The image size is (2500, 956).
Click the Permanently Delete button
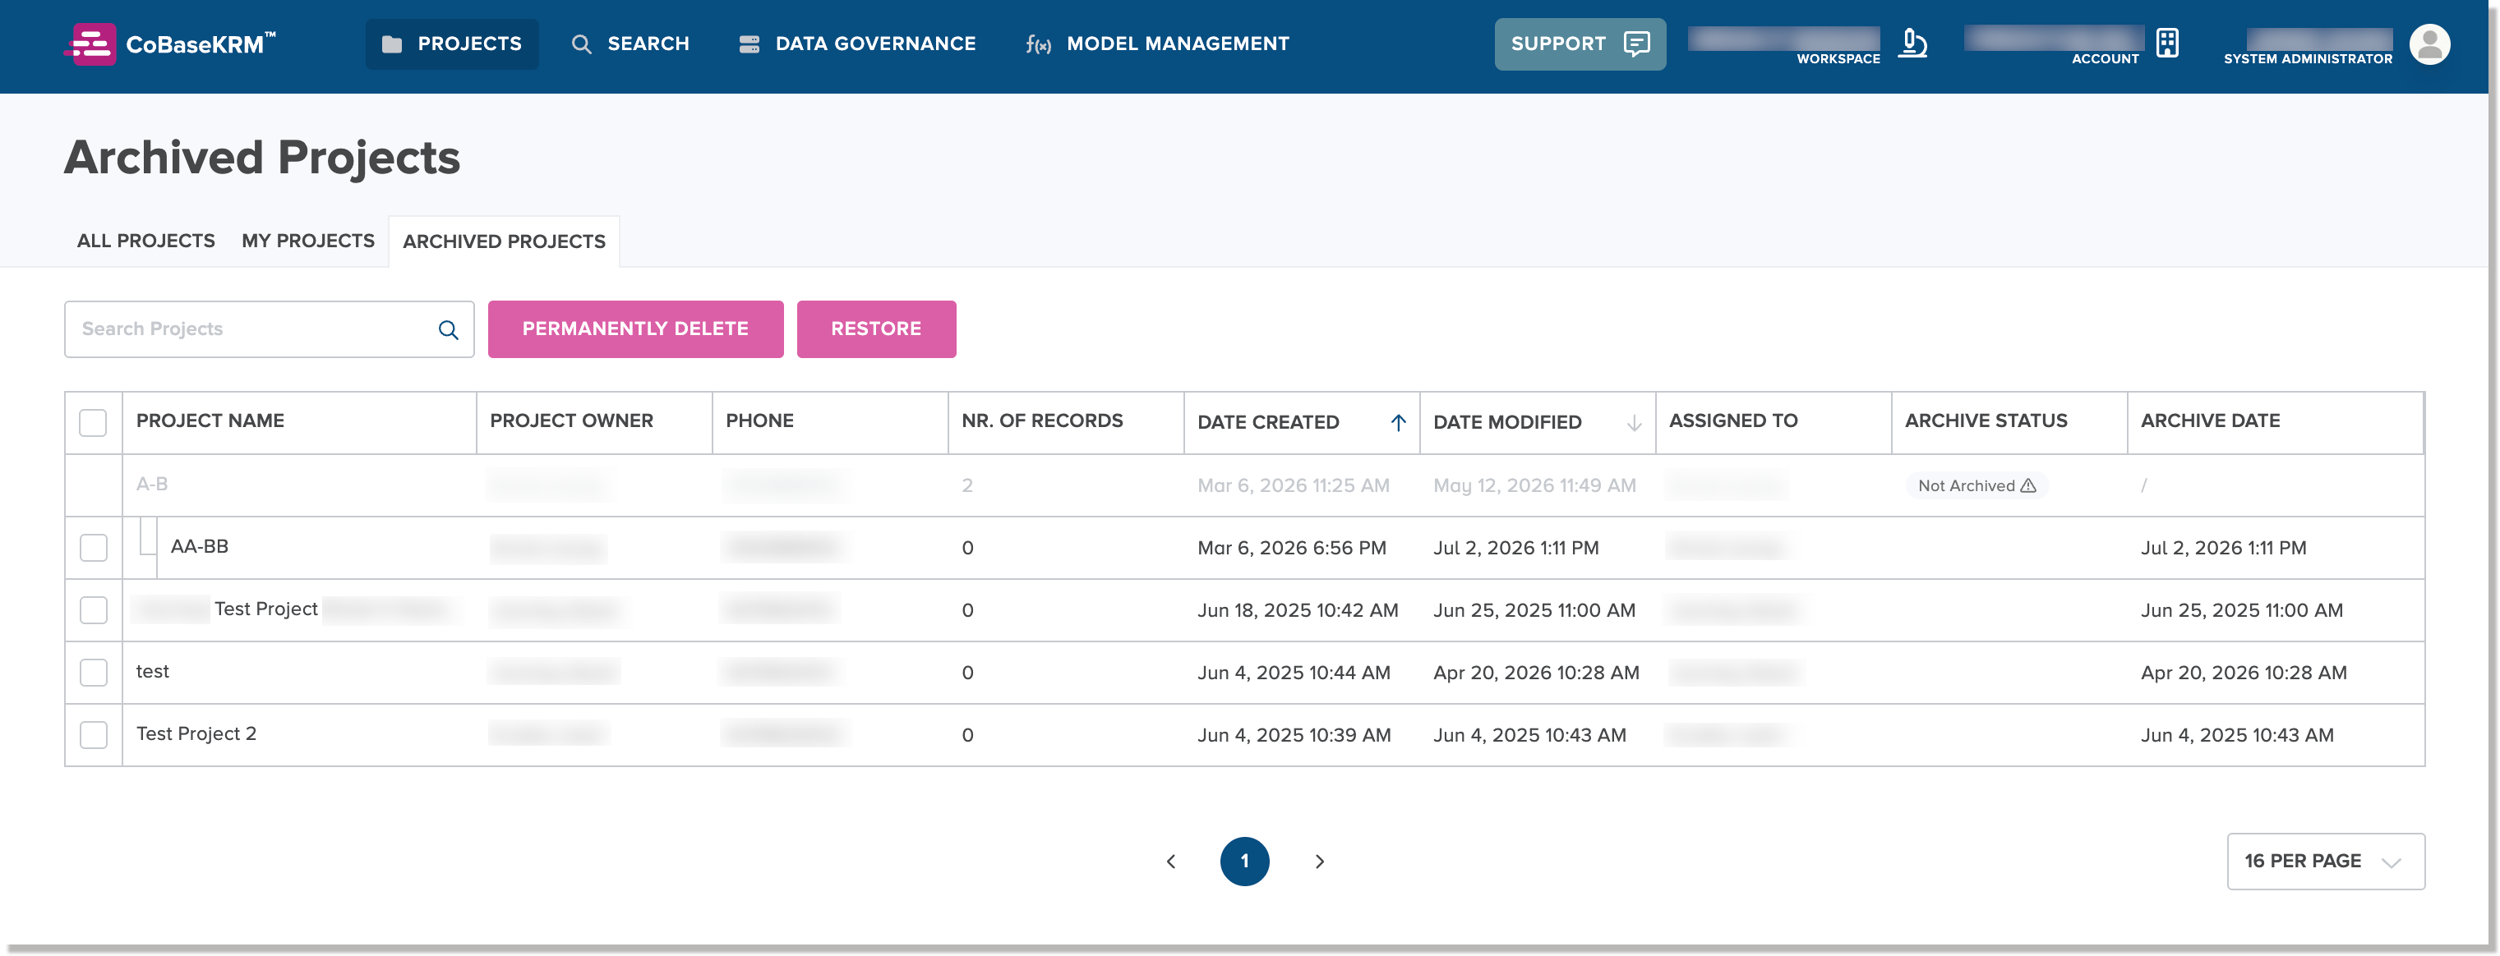click(635, 329)
